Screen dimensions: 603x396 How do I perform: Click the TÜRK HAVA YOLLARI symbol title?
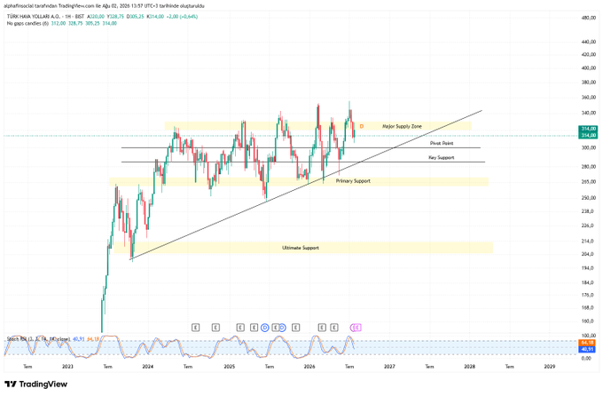34,17
